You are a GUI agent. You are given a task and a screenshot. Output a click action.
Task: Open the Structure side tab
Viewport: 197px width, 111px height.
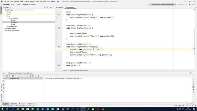1,88
